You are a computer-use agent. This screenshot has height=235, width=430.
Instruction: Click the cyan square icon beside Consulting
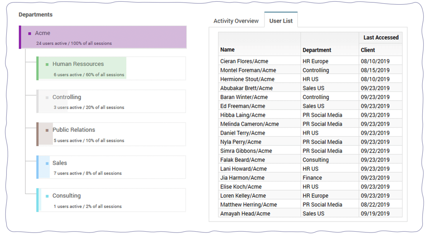click(x=47, y=196)
